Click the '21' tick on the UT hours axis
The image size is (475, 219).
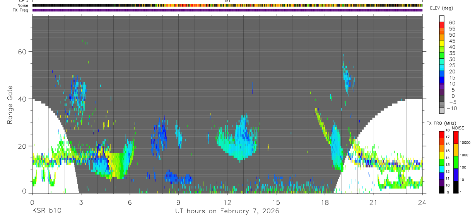373,202
